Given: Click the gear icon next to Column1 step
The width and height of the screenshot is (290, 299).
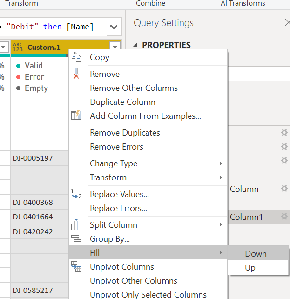Looking at the screenshot, I should click(284, 217).
